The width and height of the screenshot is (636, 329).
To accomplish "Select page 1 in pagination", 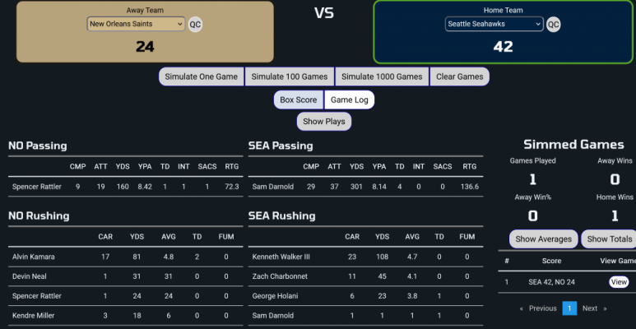I will 569,308.
